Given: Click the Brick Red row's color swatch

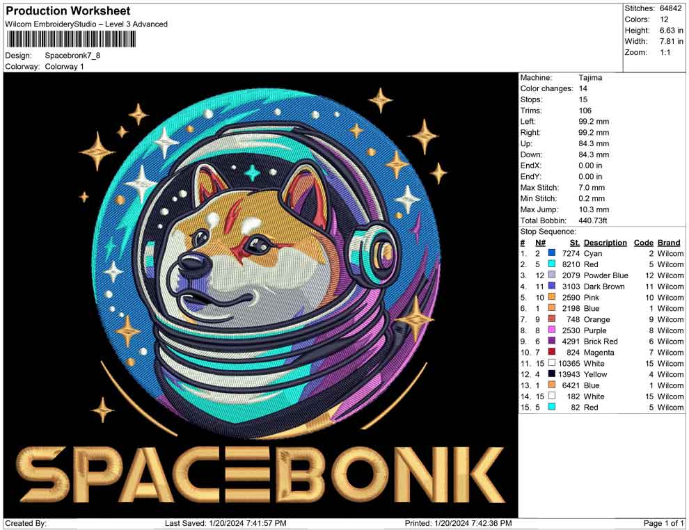Looking at the screenshot, I should click(551, 341).
